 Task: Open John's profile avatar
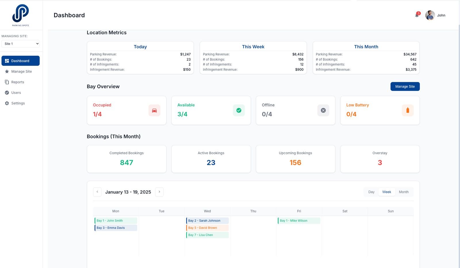[x=430, y=15]
